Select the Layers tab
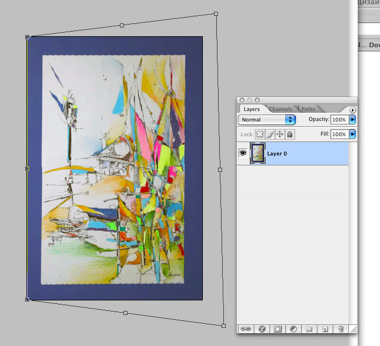This screenshot has height=346, width=380. pos(251,109)
